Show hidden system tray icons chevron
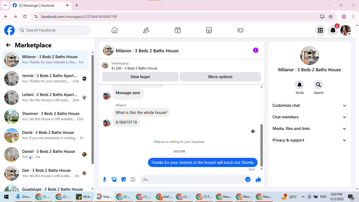 pyautogui.click(x=303, y=197)
